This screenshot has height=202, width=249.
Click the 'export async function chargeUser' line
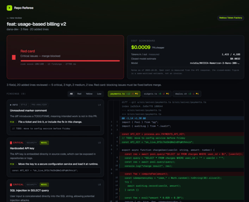pyautogui.click(x=182, y=150)
